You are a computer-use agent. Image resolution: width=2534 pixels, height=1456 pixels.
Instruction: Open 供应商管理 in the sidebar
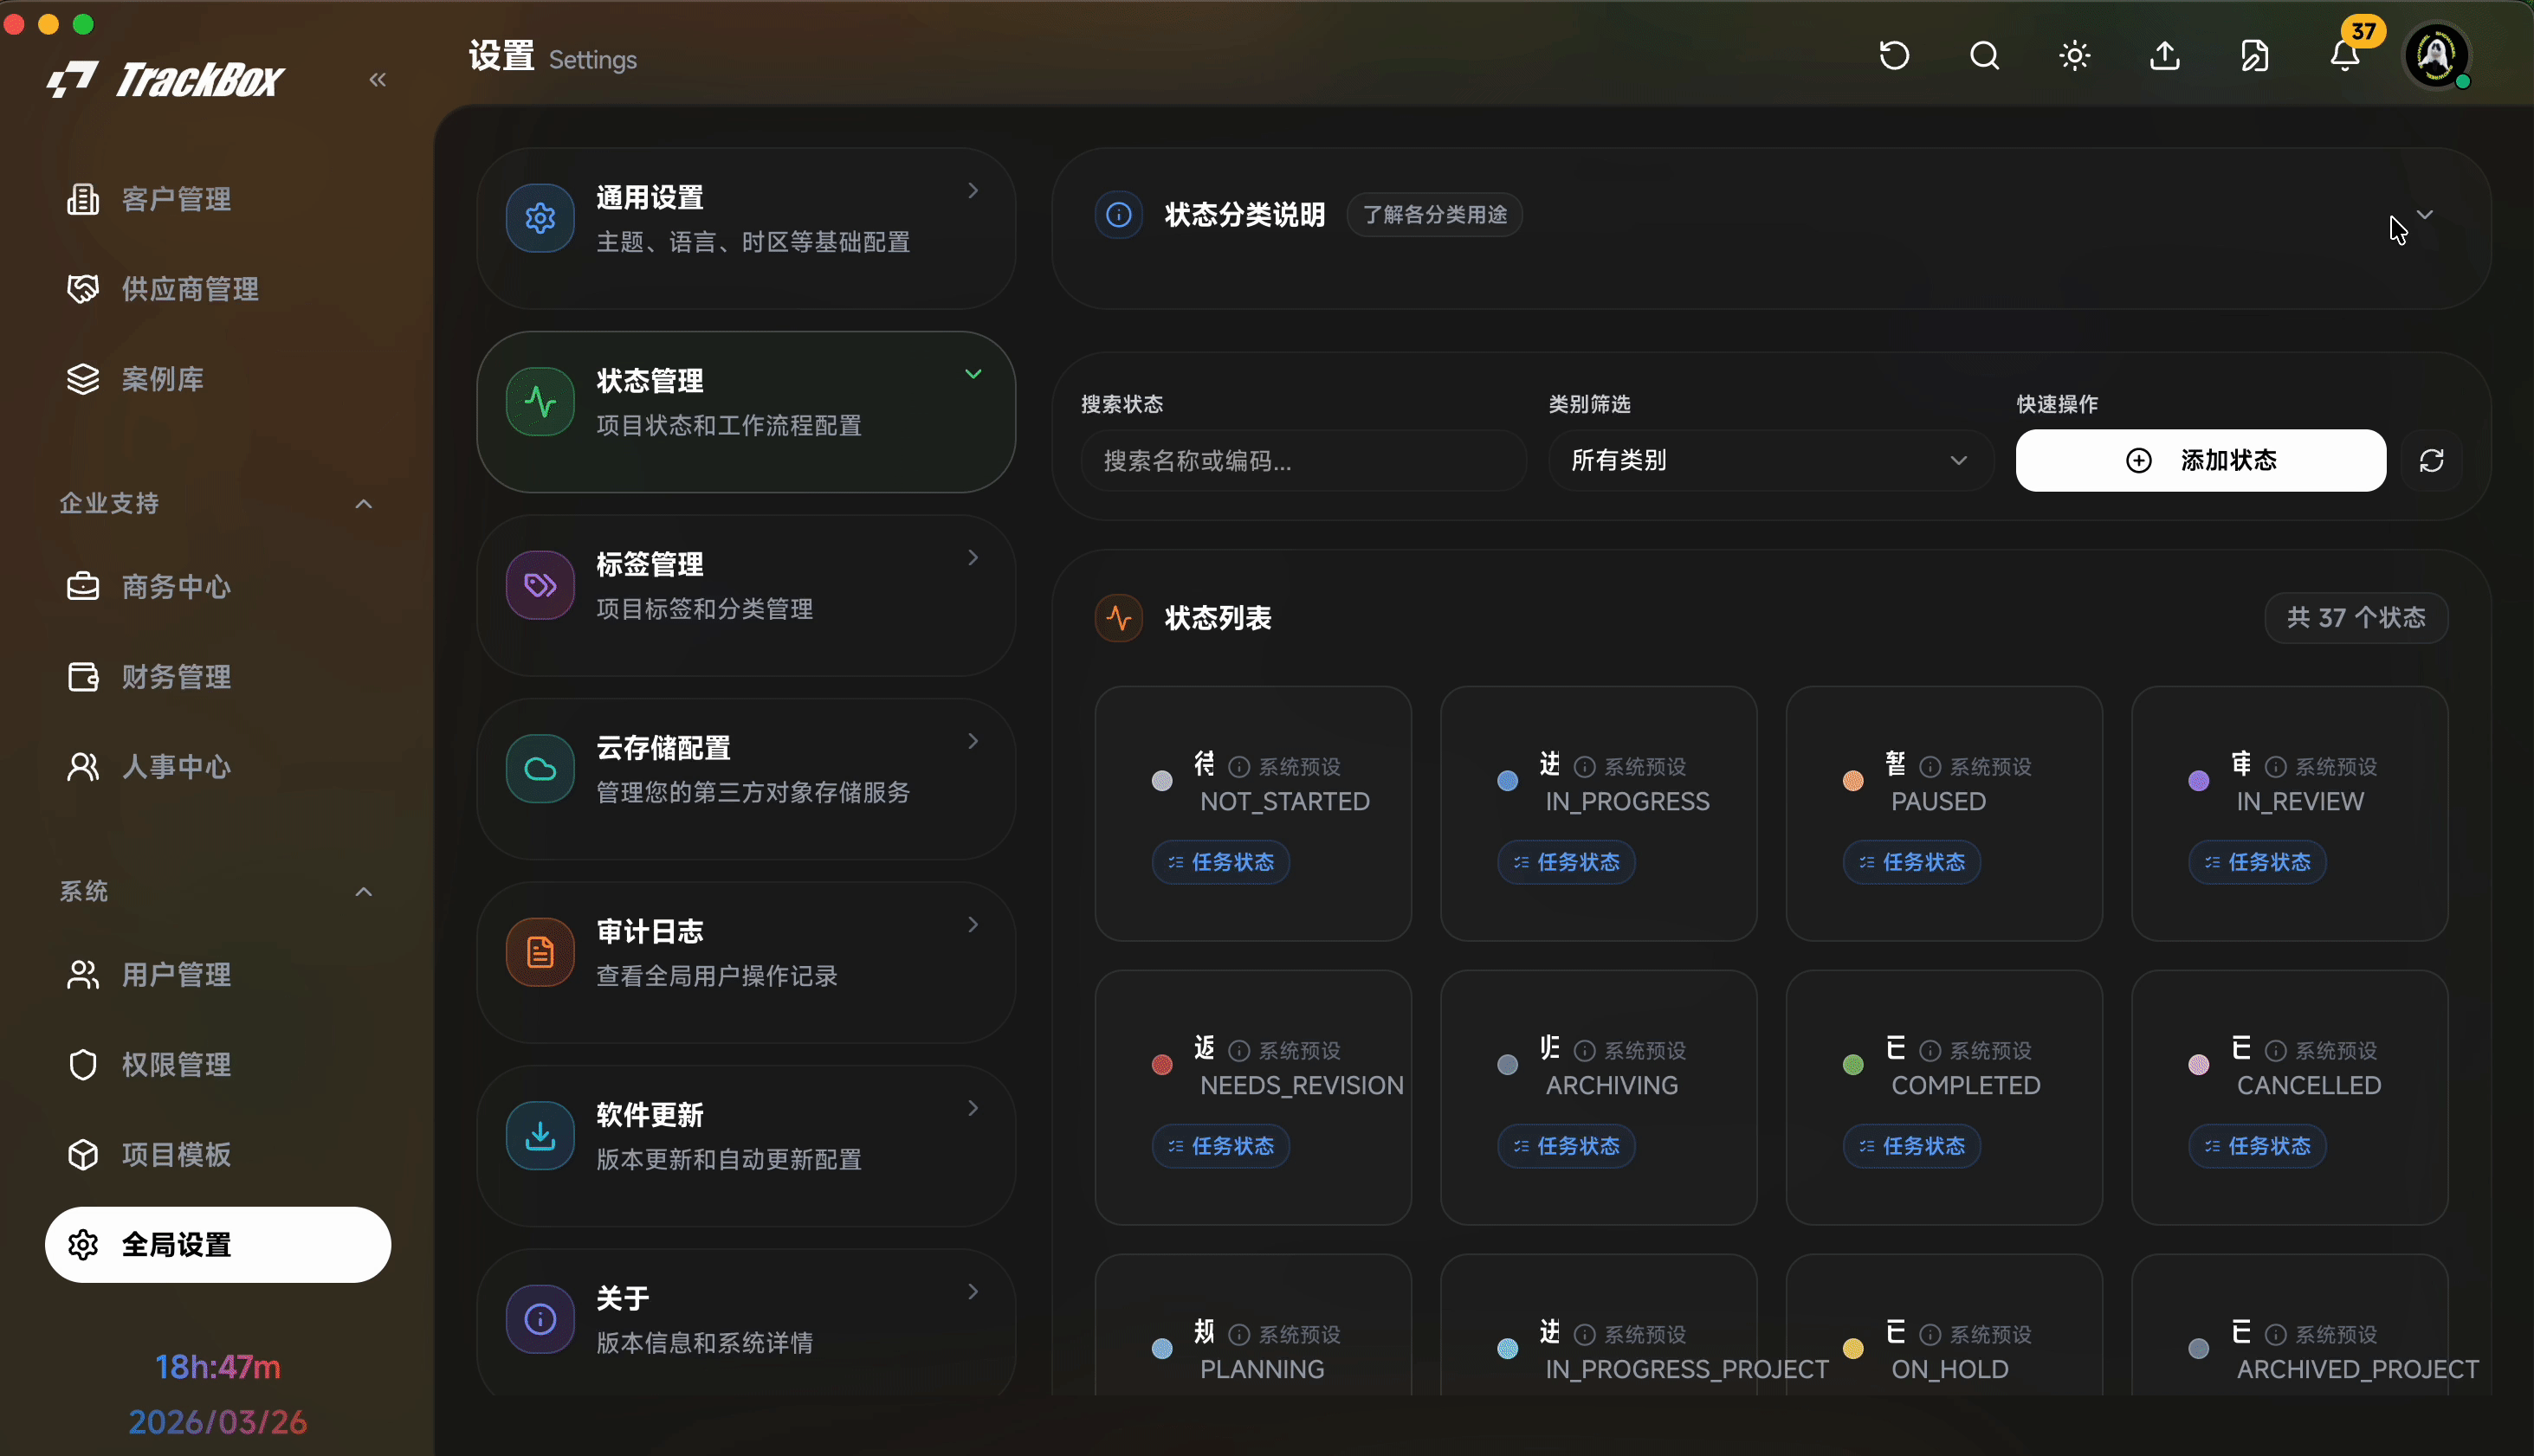(218, 289)
